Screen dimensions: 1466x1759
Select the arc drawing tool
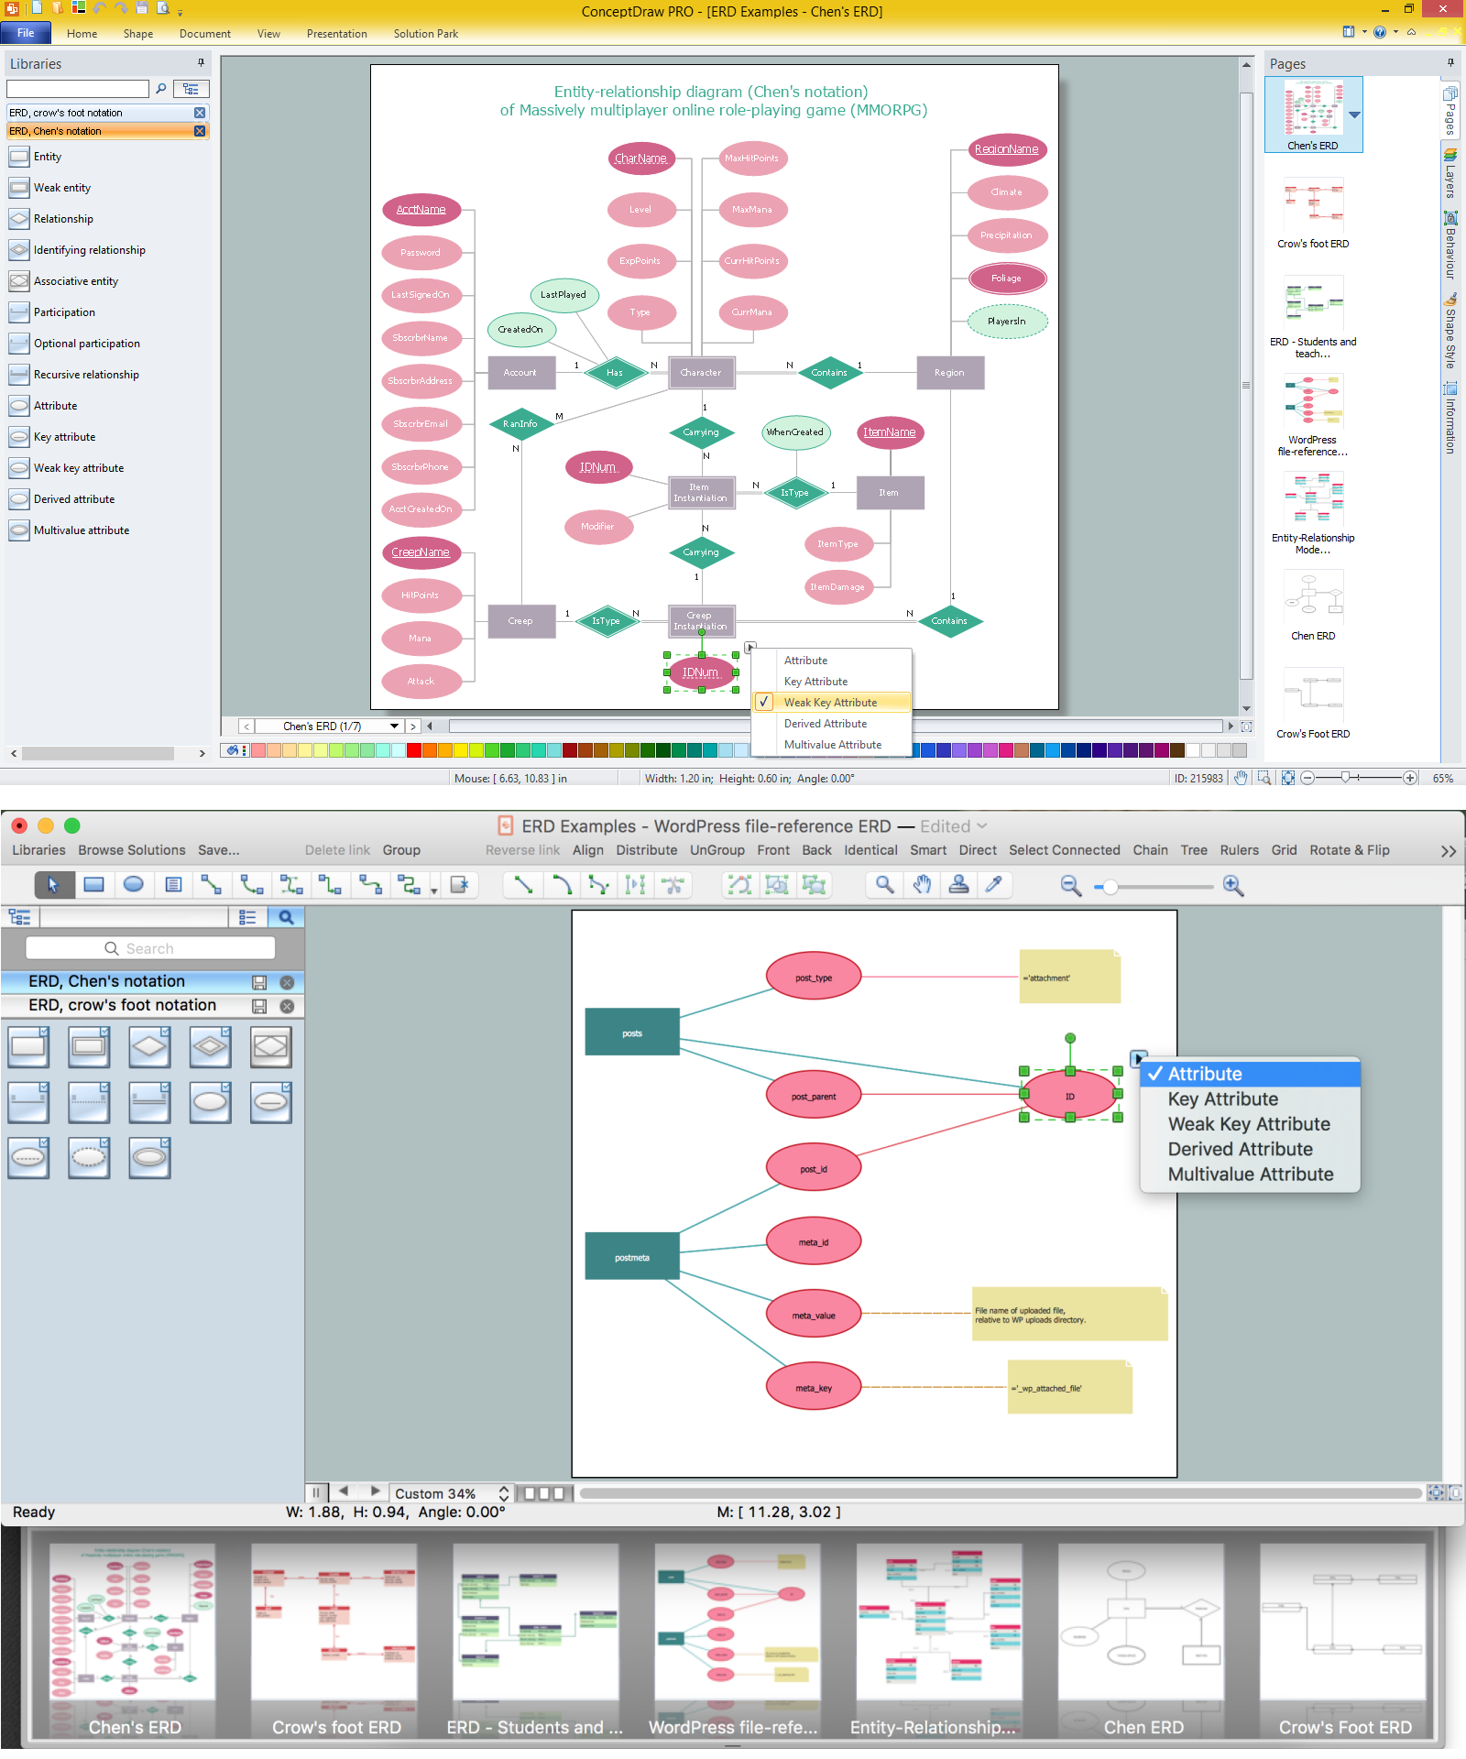coord(561,885)
